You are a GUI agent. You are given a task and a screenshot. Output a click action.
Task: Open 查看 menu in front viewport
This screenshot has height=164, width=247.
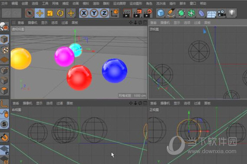tap(153, 103)
